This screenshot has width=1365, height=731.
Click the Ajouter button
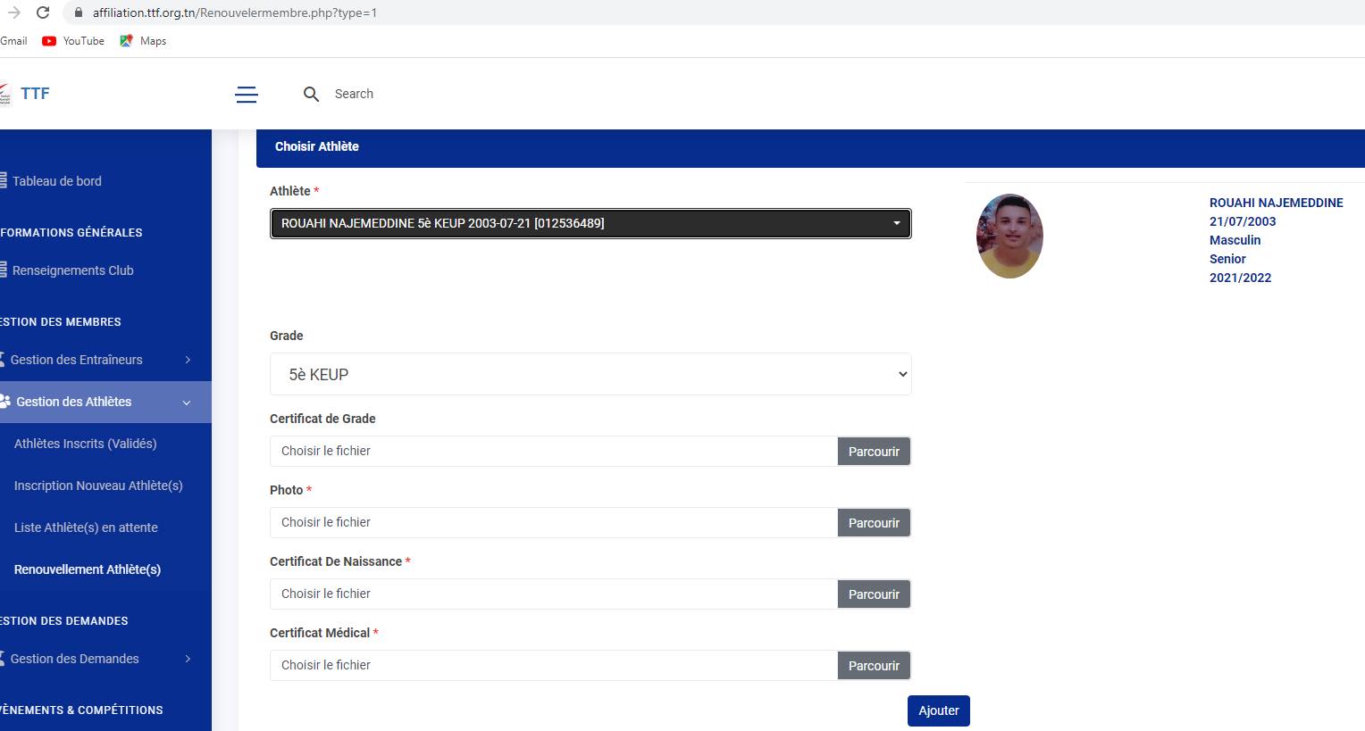(x=938, y=710)
